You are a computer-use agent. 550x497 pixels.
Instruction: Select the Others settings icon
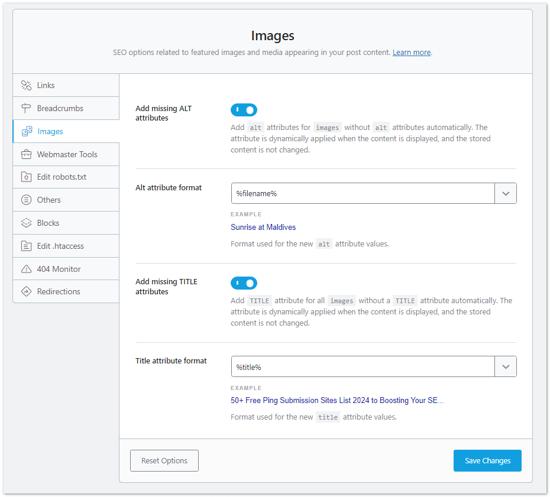click(x=27, y=200)
